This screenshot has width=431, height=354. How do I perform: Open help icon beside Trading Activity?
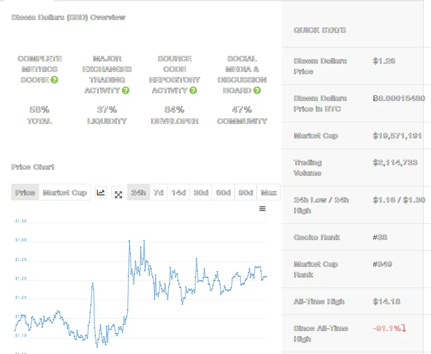(126, 90)
